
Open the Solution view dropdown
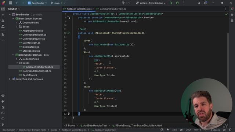coord(14,9)
